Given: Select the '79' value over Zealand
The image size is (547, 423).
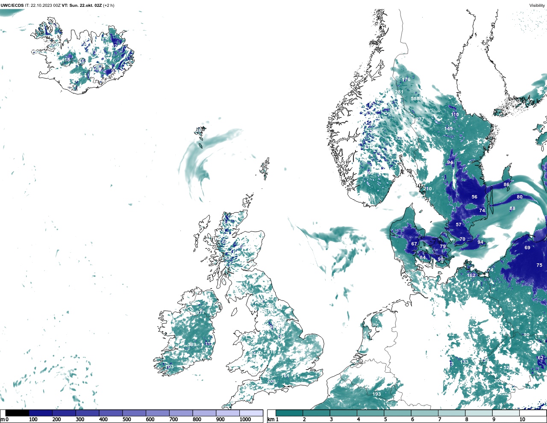Looking at the screenshot, I should pos(443,246).
